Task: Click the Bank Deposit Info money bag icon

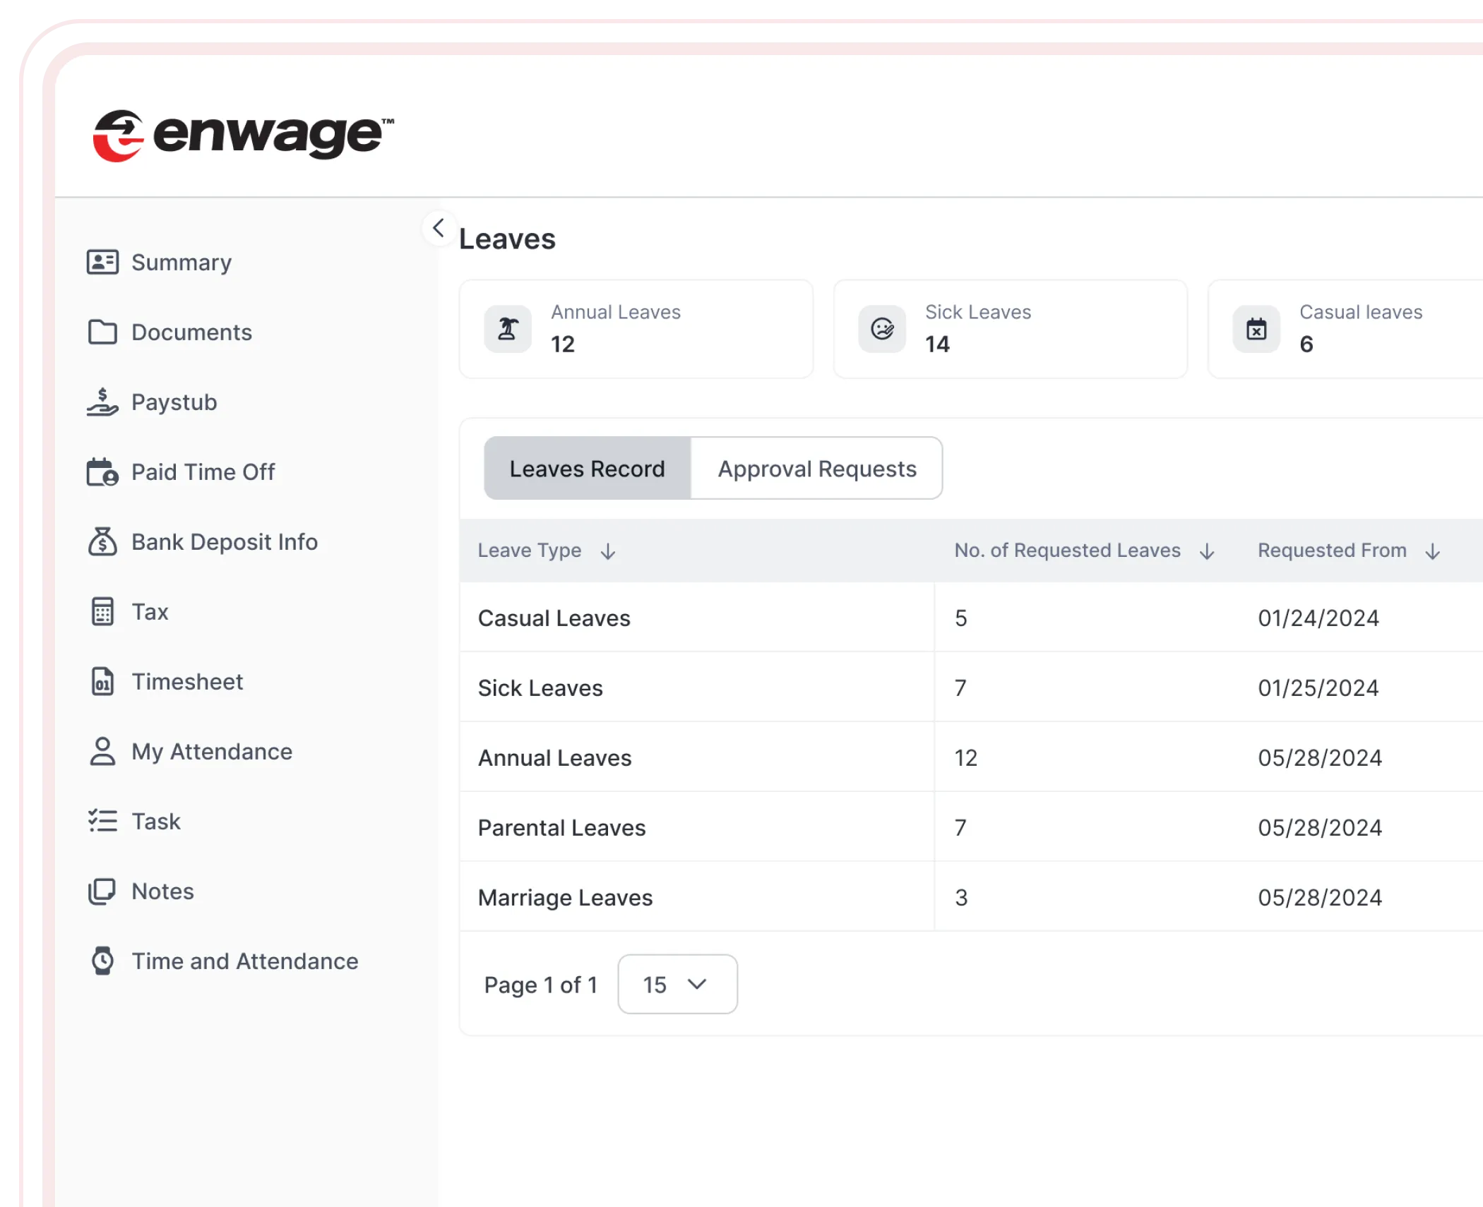Action: [102, 542]
